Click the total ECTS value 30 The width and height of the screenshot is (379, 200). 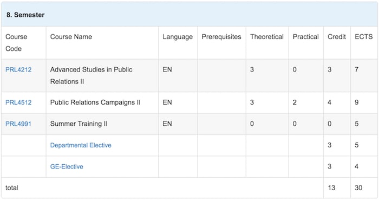pos(358,188)
